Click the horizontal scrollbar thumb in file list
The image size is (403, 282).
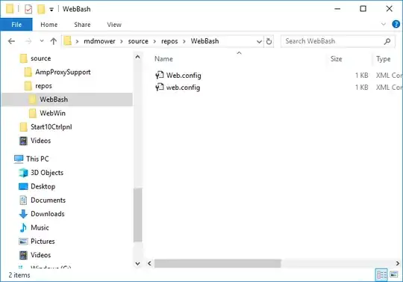tap(217, 263)
